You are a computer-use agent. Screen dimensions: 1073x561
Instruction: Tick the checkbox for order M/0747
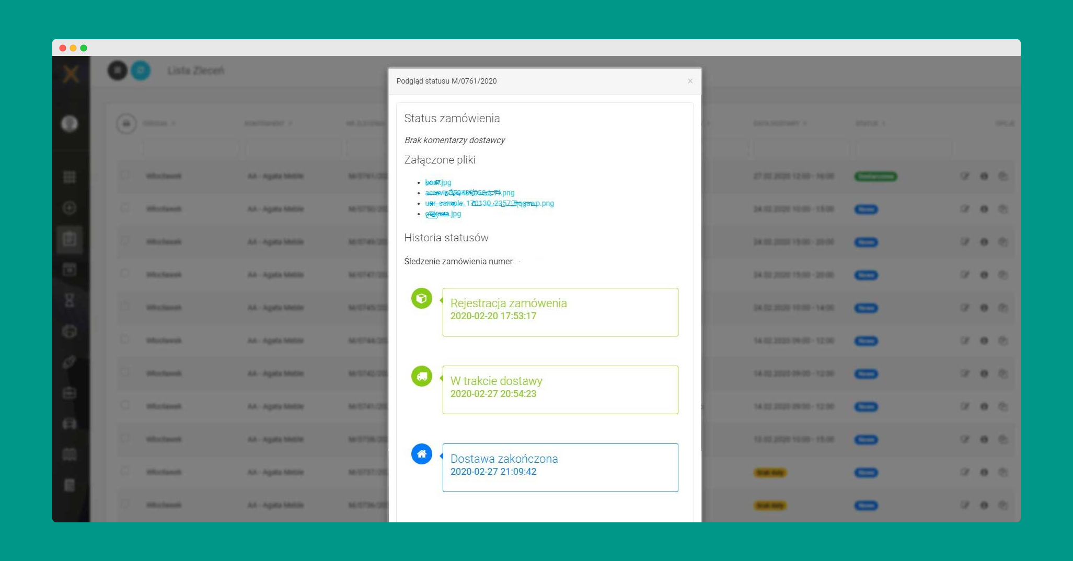(x=125, y=274)
